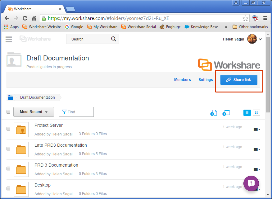Click the Share link button

coord(239,80)
